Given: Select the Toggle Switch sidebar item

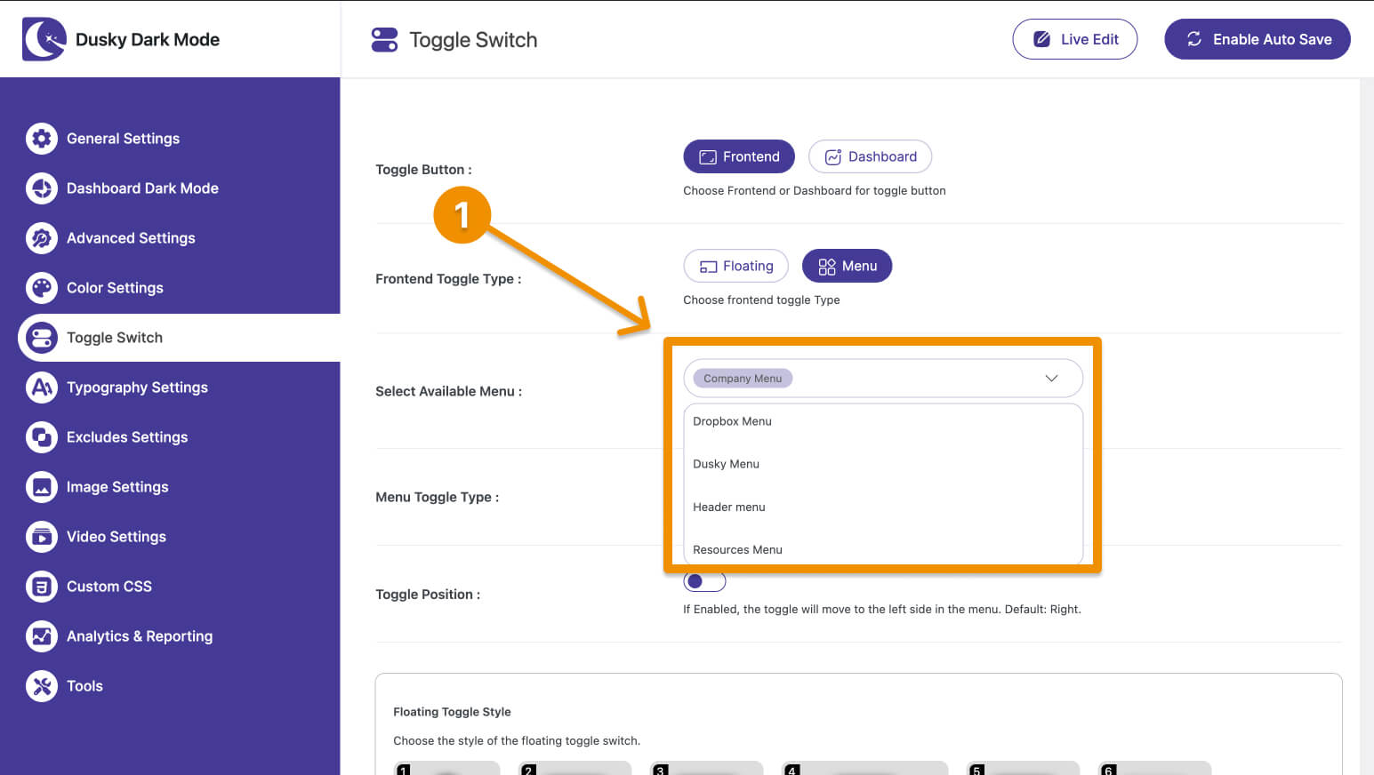Looking at the screenshot, I should coord(179,338).
